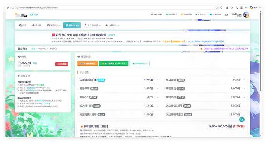This screenshot has height=142, width=267.
Task: Reload the page with the refresh icon
Action: (12, 7)
